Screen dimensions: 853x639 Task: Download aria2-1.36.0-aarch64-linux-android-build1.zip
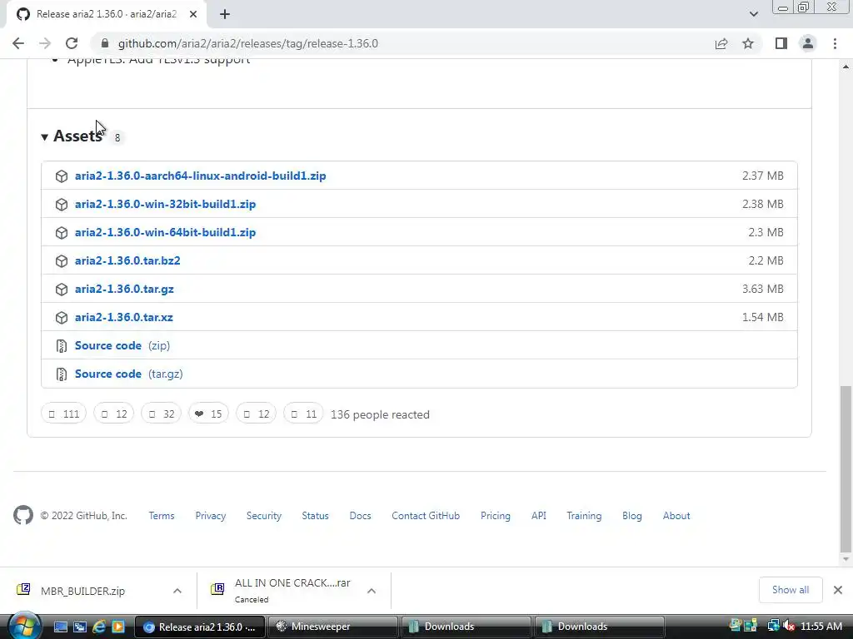[x=200, y=176]
